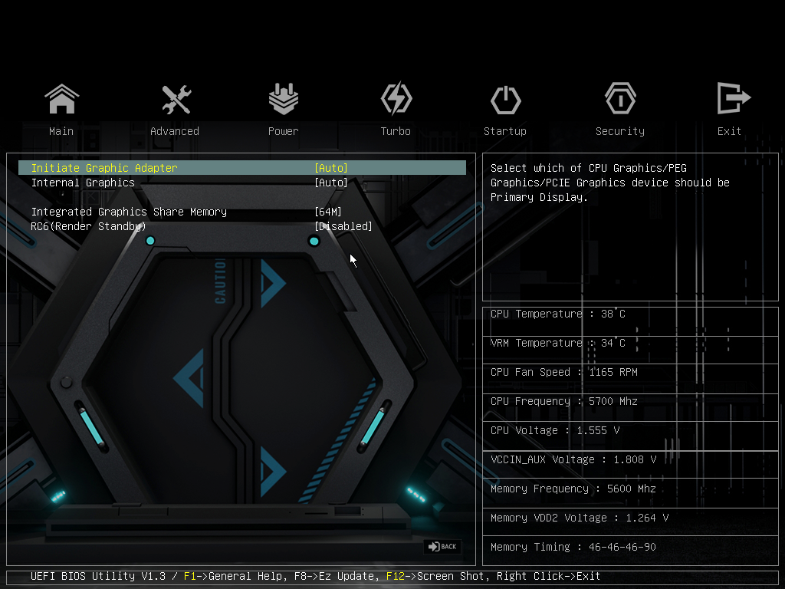
Task: Click the Main house icon
Action: point(62,99)
